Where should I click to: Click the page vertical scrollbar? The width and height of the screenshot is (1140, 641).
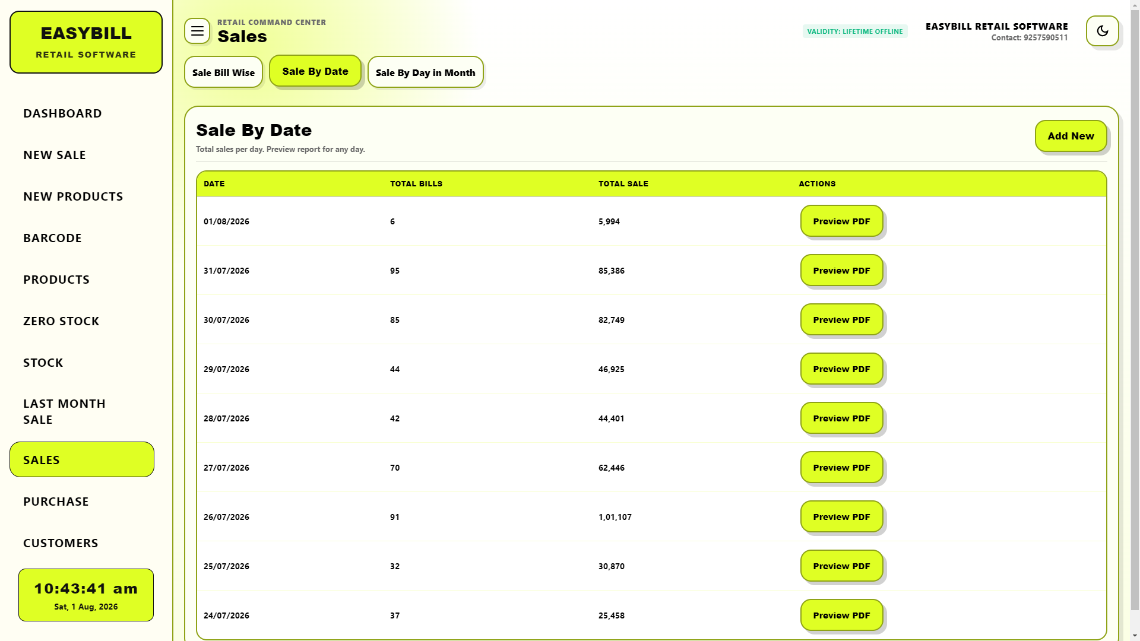click(x=1135, y=320)
